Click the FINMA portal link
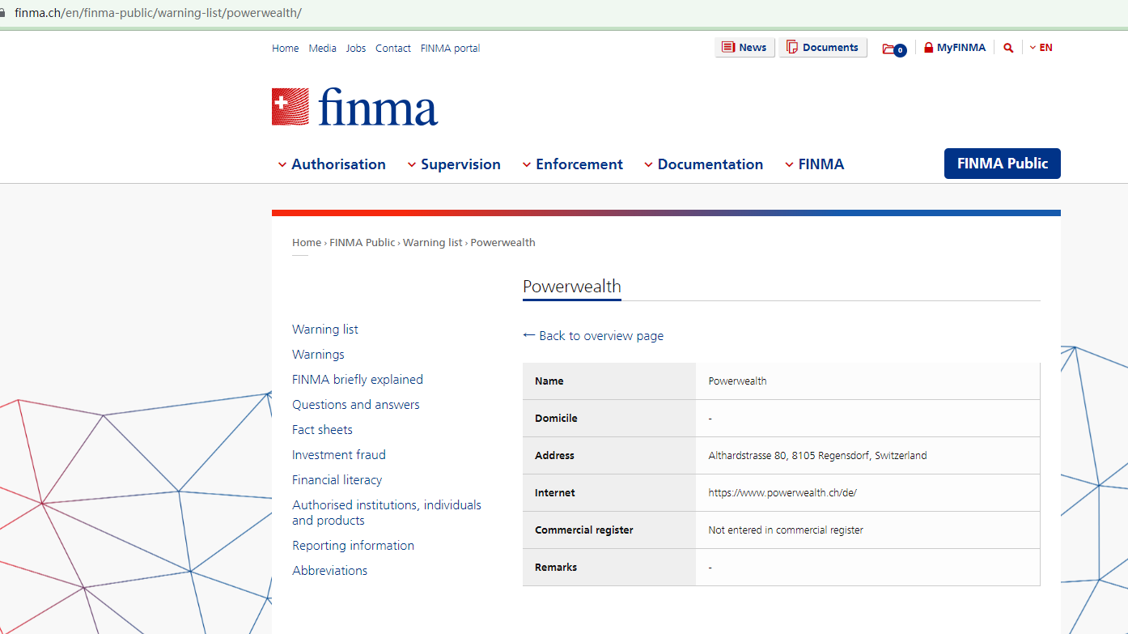1128x634 pixels. pyautogui.click(x=450, y=49)
